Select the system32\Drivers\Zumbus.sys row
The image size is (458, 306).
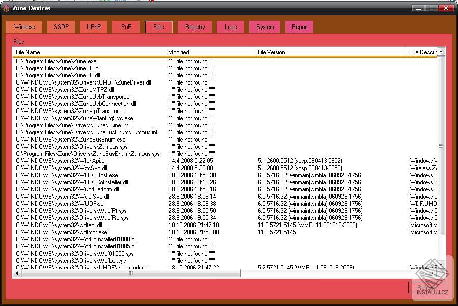point(225,147)
